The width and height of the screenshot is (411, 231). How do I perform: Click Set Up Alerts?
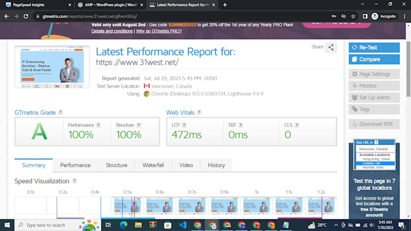pos(374,97)
